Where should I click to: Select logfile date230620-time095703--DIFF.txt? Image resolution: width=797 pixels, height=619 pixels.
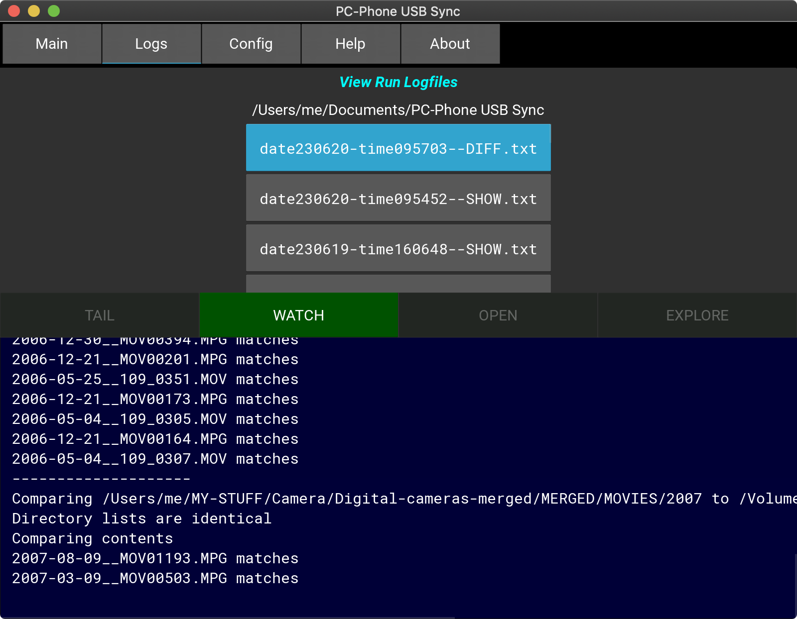398,148
